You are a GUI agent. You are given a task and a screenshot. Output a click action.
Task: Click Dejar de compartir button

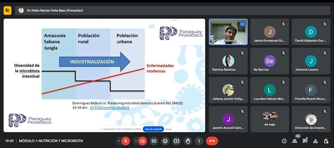[153, 129]
